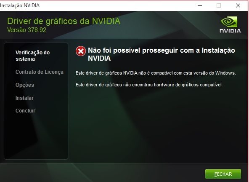
Task: Click the NVIDIA eye logo icon
Action: click(x=229, y=22)
